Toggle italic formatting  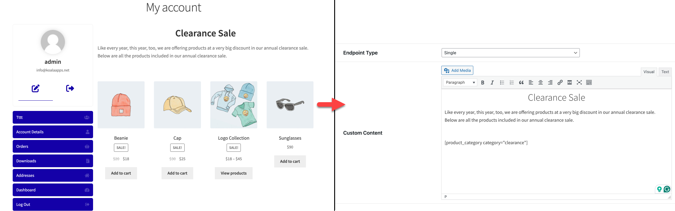point(492,82)
